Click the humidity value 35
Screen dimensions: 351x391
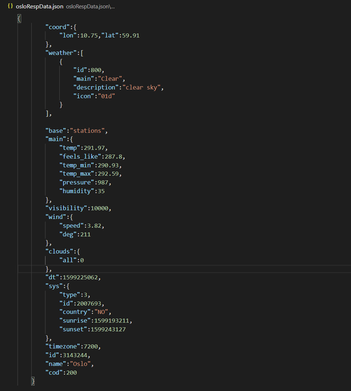tap(101, 191)
